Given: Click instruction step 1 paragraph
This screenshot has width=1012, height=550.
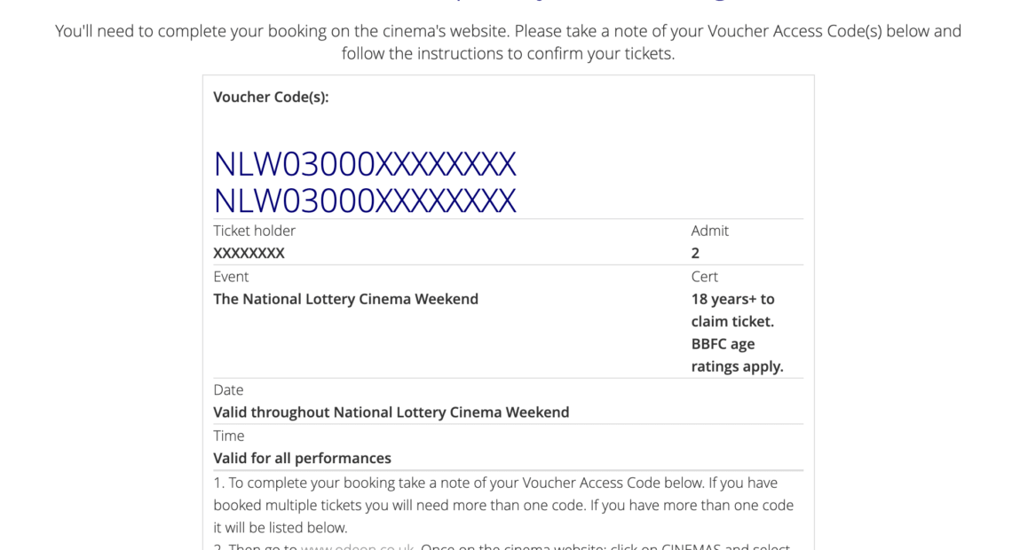Looking at the screenshot, I should point(503,505).
